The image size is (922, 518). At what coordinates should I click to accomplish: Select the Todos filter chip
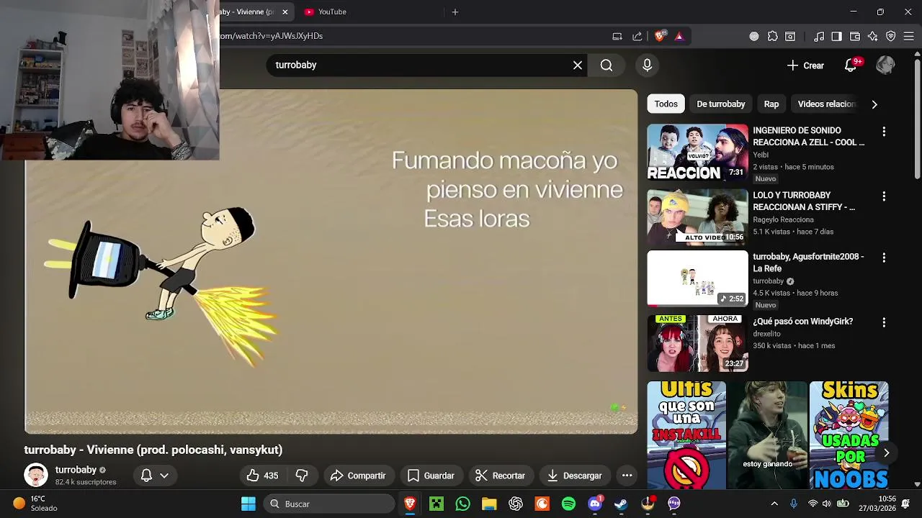[666, 104]
